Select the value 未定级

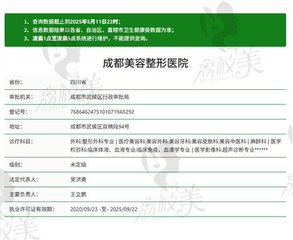point(78,165)
